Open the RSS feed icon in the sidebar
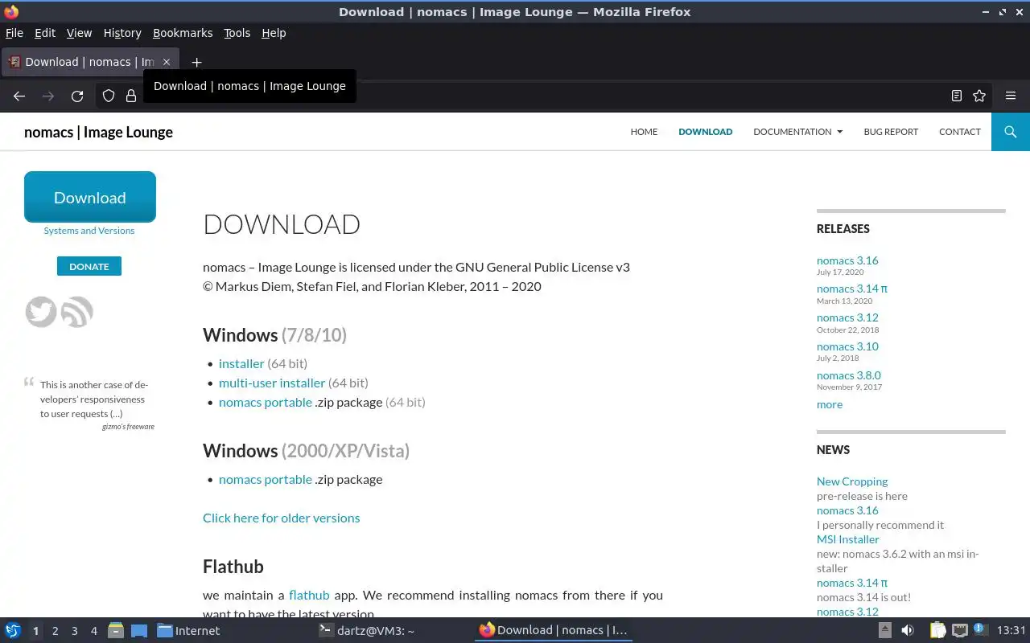The image size is (1030, 643). click(x=77, y=312)
